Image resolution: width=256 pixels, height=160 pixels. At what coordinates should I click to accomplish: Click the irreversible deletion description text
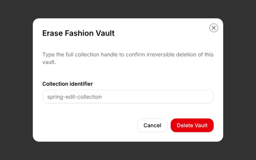(128, 58)
